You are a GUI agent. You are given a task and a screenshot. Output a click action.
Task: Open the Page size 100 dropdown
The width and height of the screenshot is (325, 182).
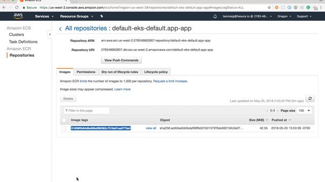pyautogui.click(x=304, y=111)
